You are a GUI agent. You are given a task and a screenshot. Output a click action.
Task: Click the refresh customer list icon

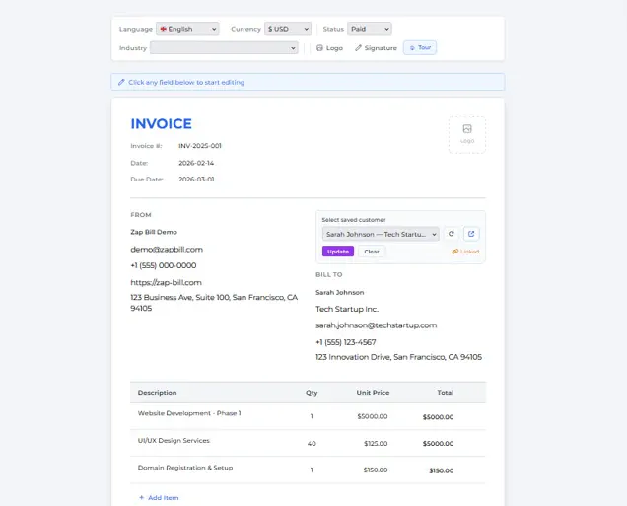452,234
